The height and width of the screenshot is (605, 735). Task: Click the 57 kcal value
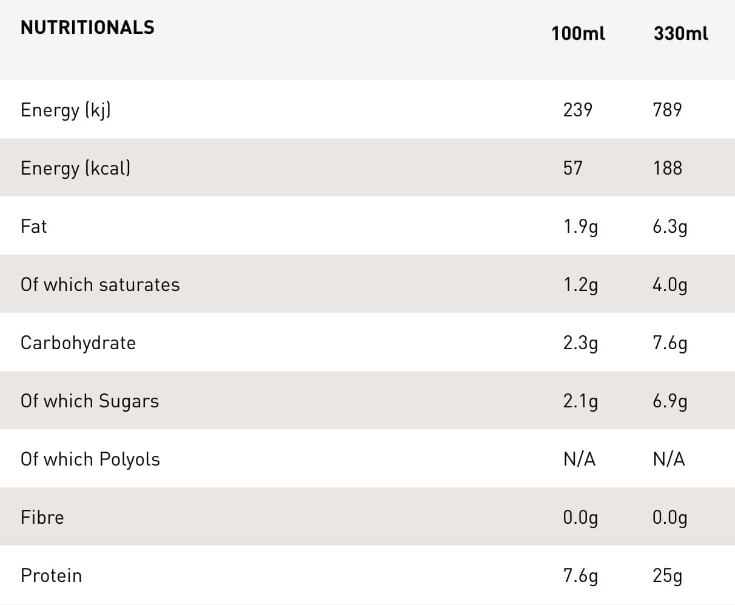point(572,168)
